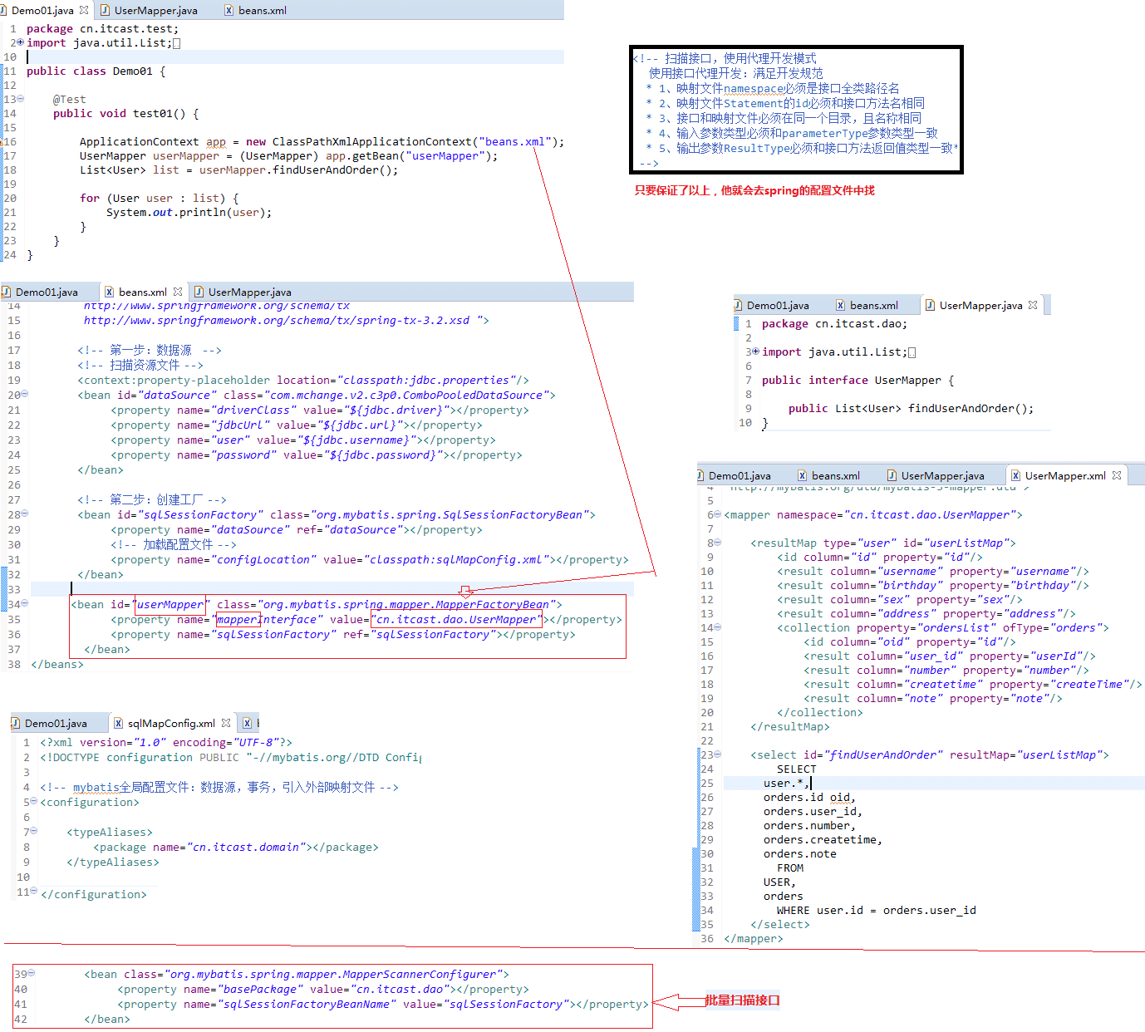Collapse the @Test method in Demo01.java
This screenshot has height=1032, width=1145.
click(20, 99)
